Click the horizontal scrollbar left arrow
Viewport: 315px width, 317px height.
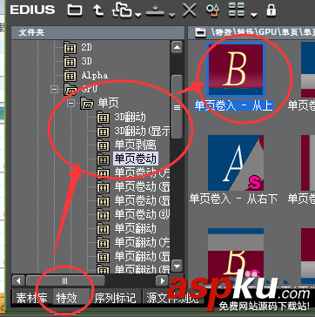(x=18, y=280)
